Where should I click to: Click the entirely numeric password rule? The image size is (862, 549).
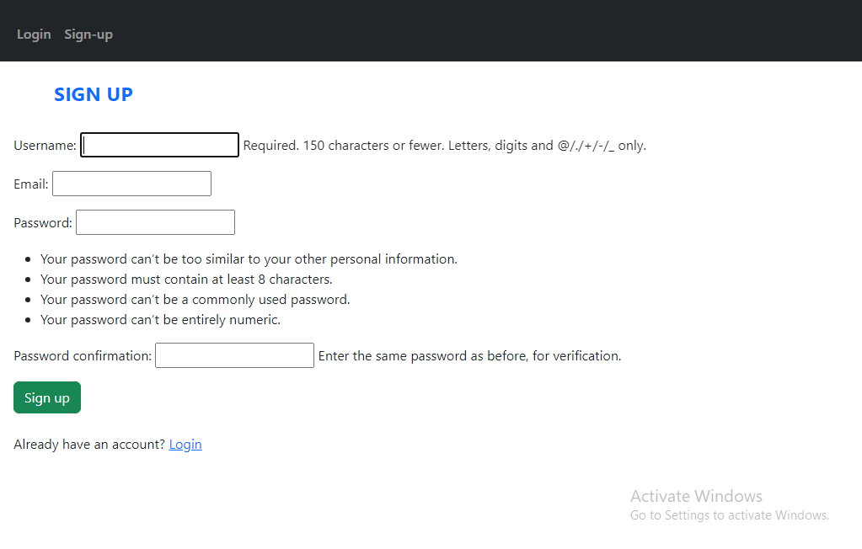pyautogui.click(x=161, y=320)
